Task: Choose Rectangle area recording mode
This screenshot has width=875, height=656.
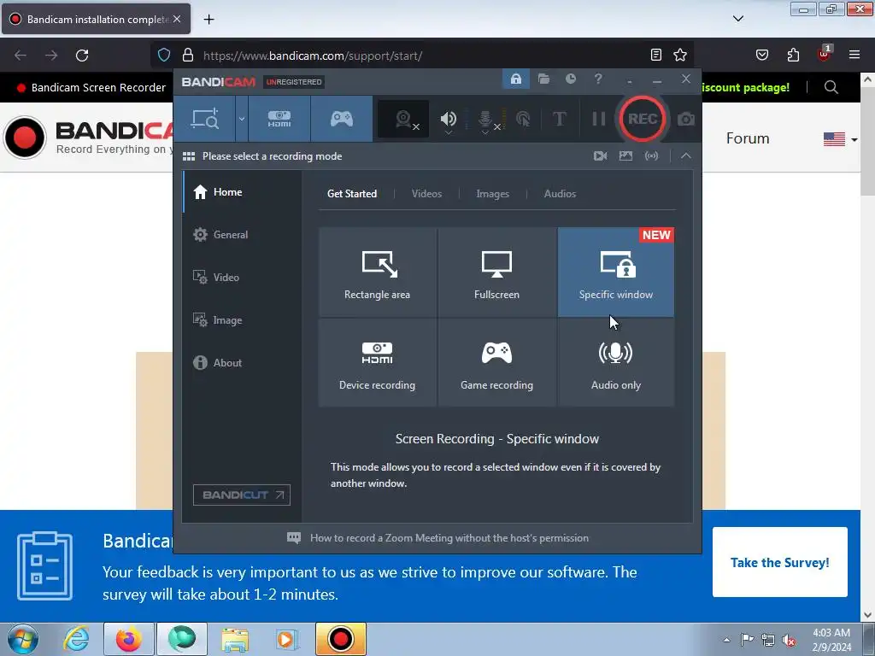Action: 377,272
